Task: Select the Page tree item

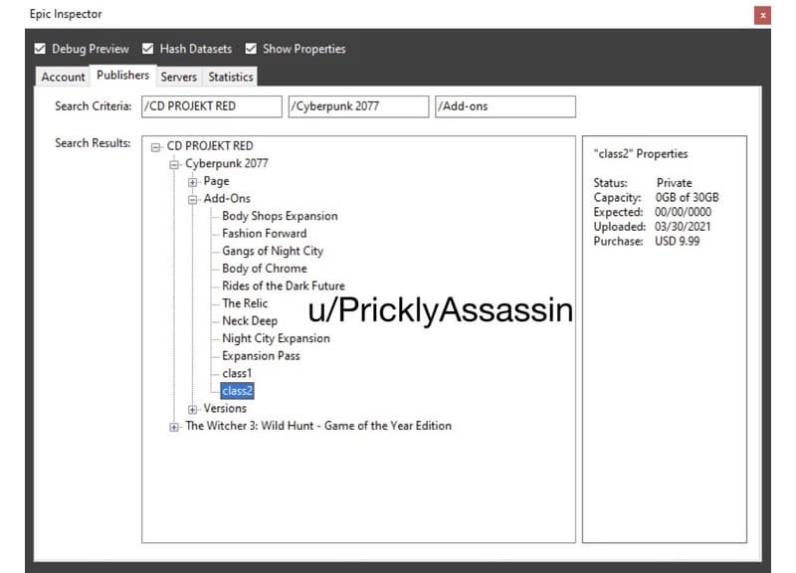Action: (x=216, y=181)
